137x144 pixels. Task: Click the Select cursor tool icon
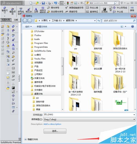pyautogui.click(x=62, y=3)
